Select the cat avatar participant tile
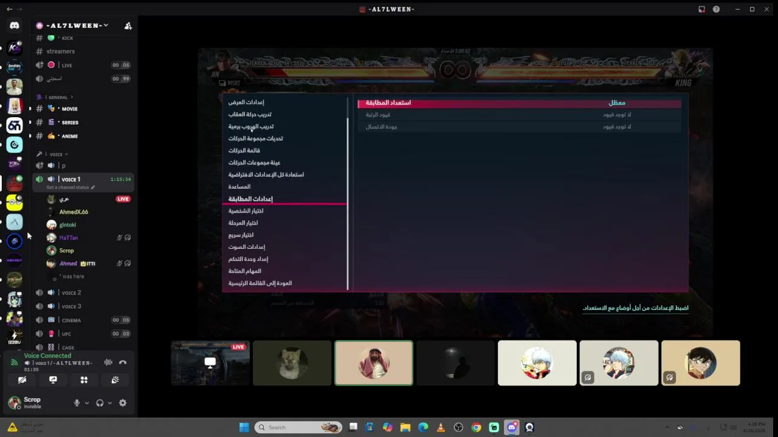The image size is (778, 437). [292, 363]
